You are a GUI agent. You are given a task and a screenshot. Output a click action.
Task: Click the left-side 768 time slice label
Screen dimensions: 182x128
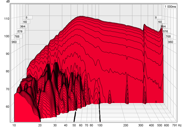[17, 36]
